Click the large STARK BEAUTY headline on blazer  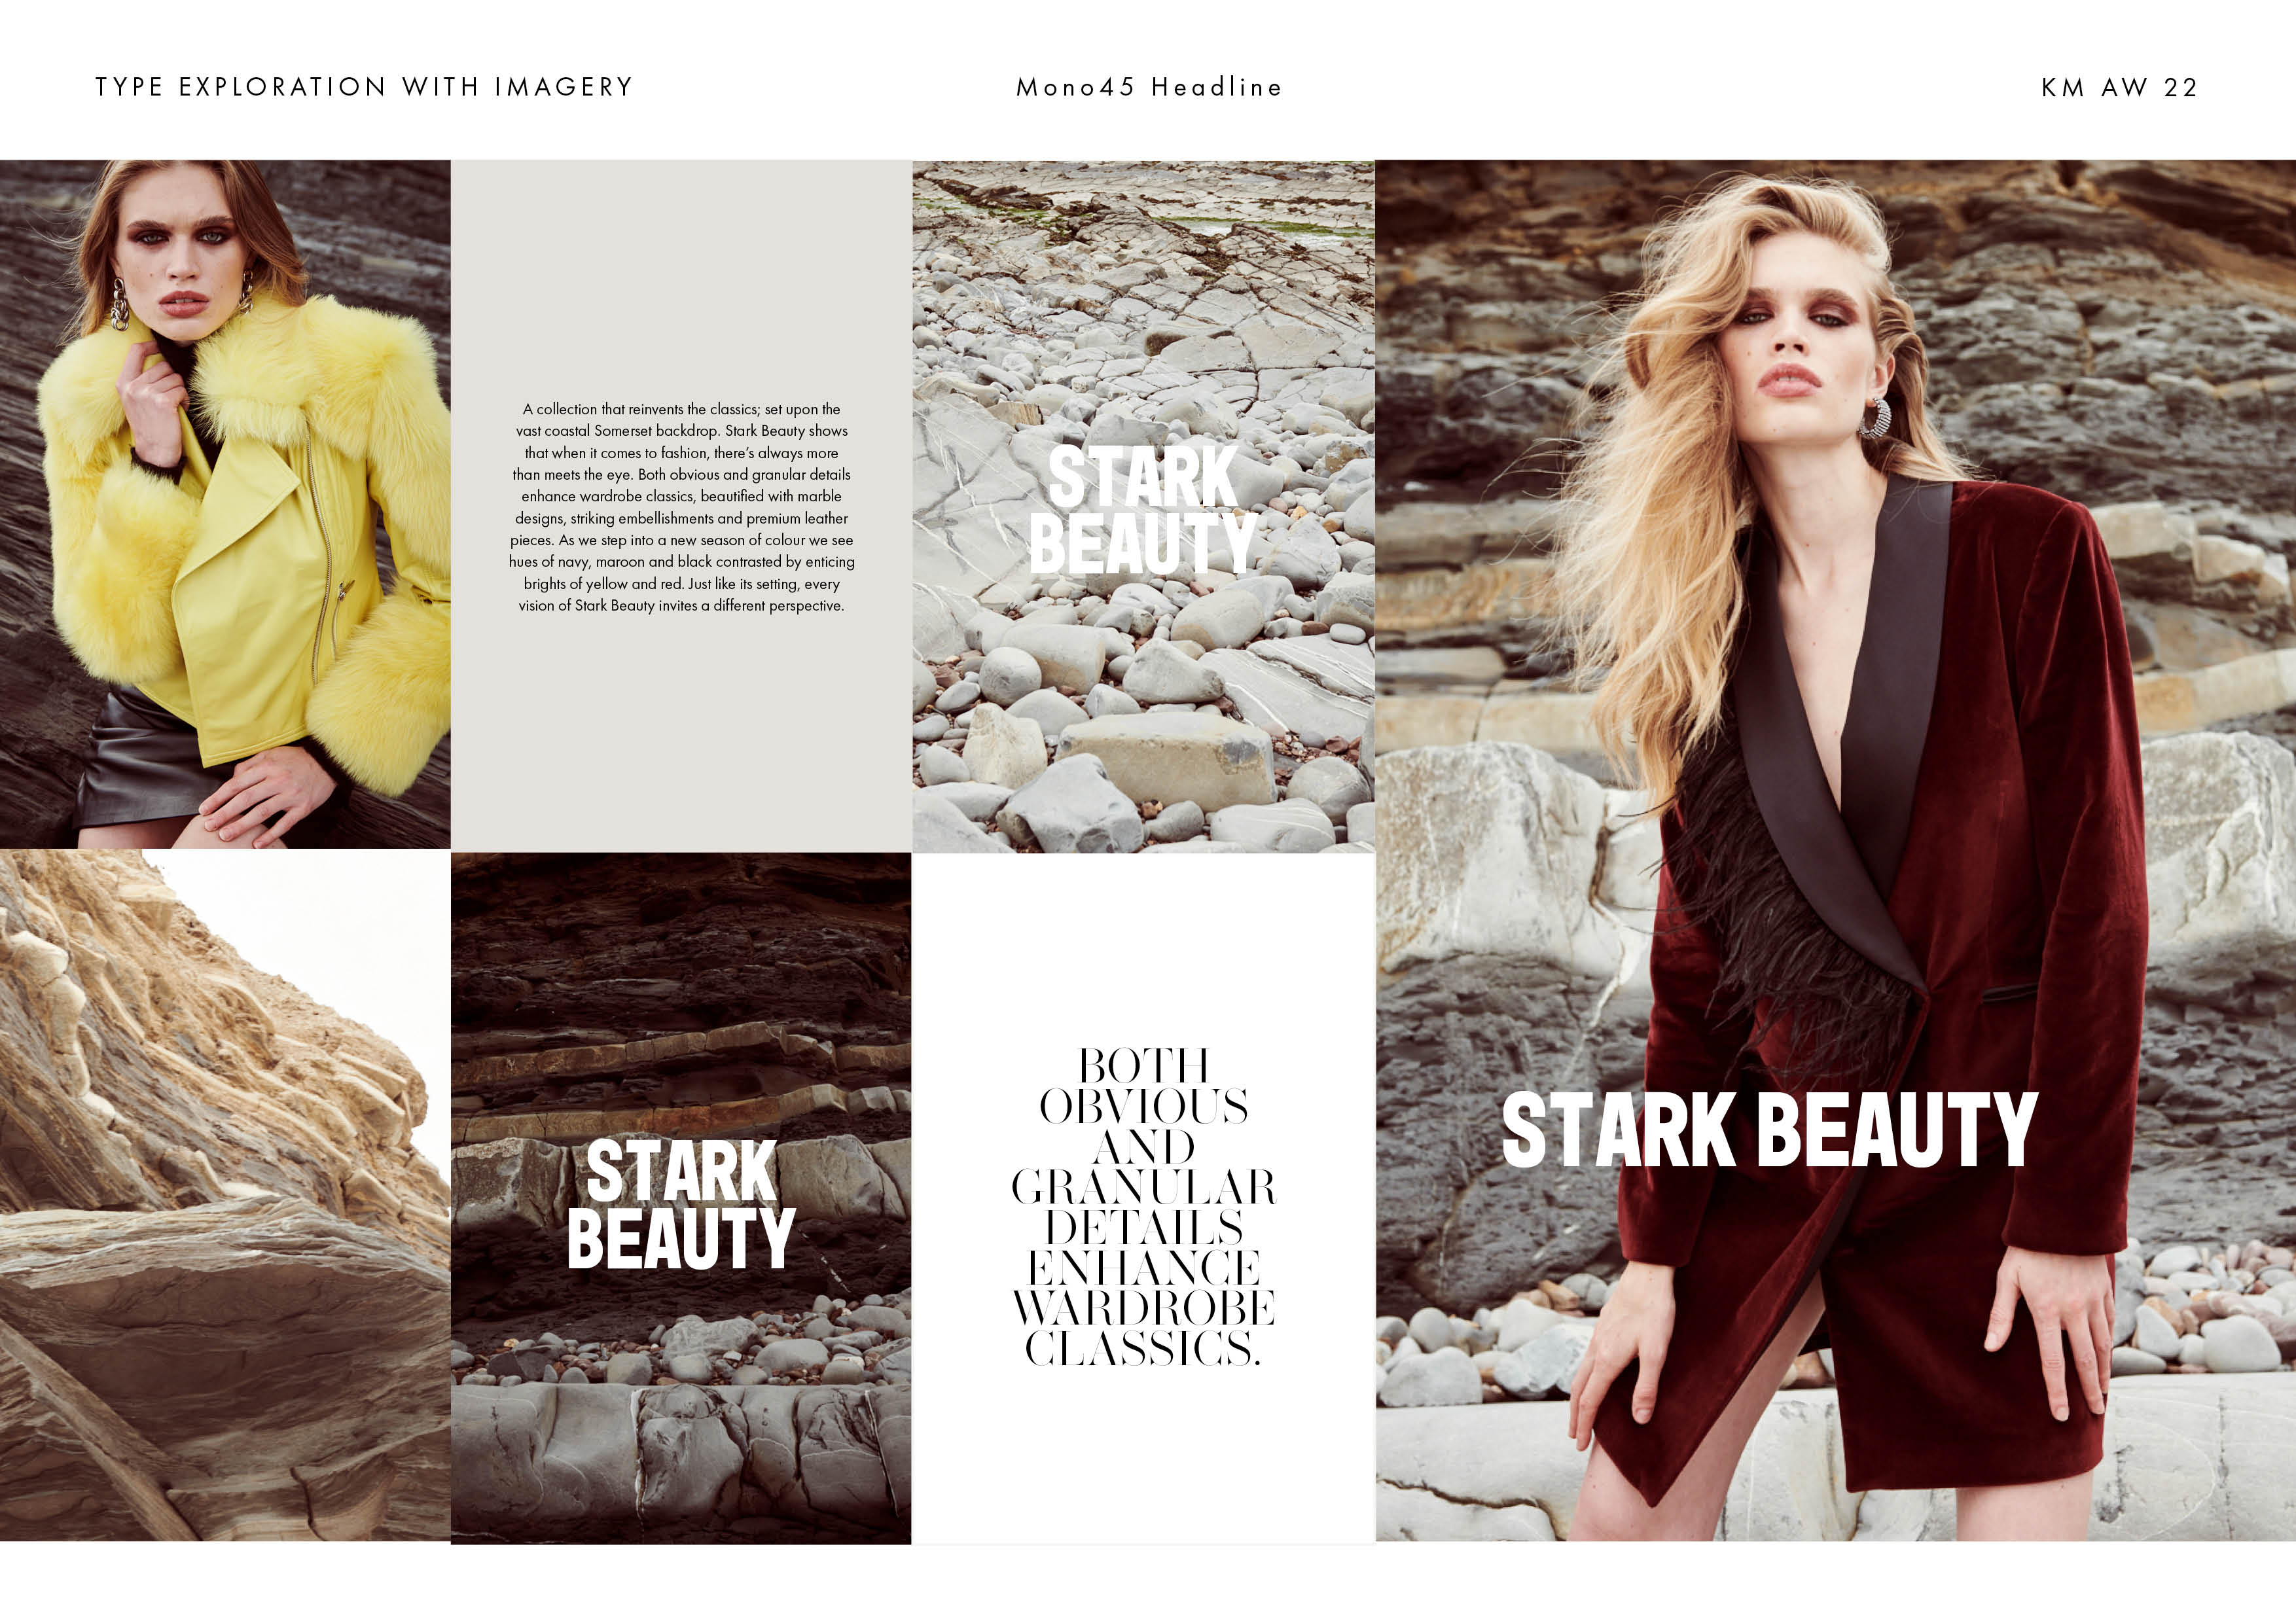tap(1768, 1130)
